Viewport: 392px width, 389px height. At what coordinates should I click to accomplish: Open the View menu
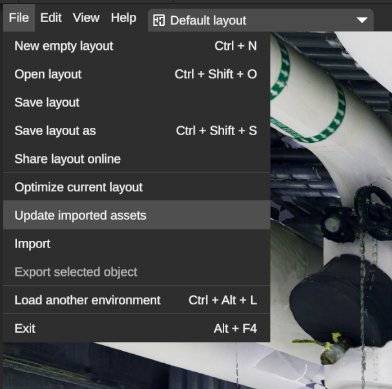[x=86, y=17]
